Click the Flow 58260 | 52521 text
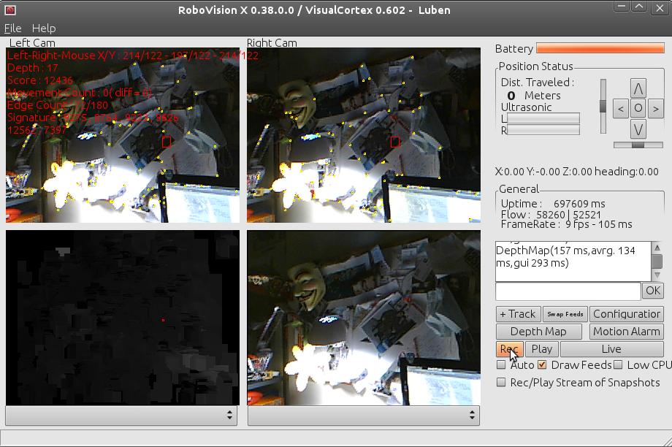Viewport: 672px width, 447px height. pos(551,215)
